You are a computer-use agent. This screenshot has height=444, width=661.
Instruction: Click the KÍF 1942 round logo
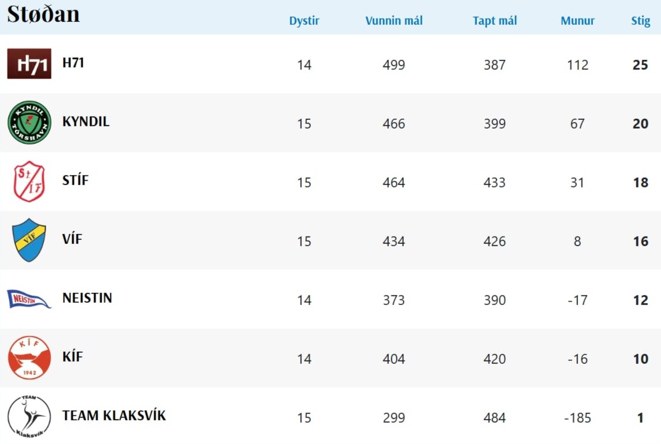tap(29, 358)
